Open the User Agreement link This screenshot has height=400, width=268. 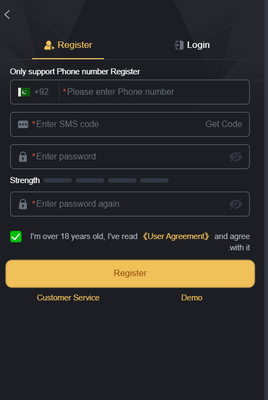[176, 236]
